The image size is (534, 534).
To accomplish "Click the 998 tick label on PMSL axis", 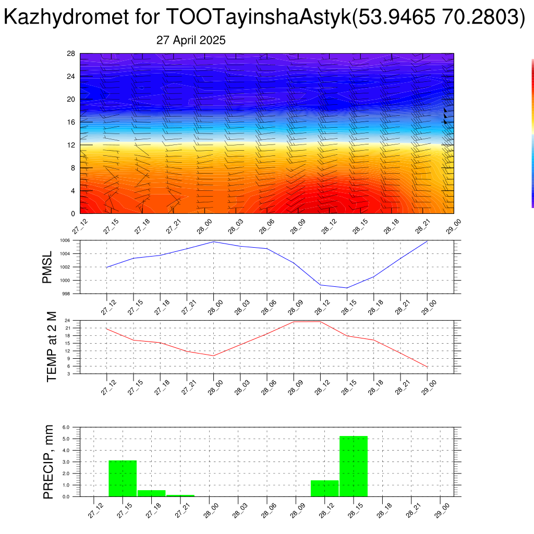I will (x=66, y=294).
